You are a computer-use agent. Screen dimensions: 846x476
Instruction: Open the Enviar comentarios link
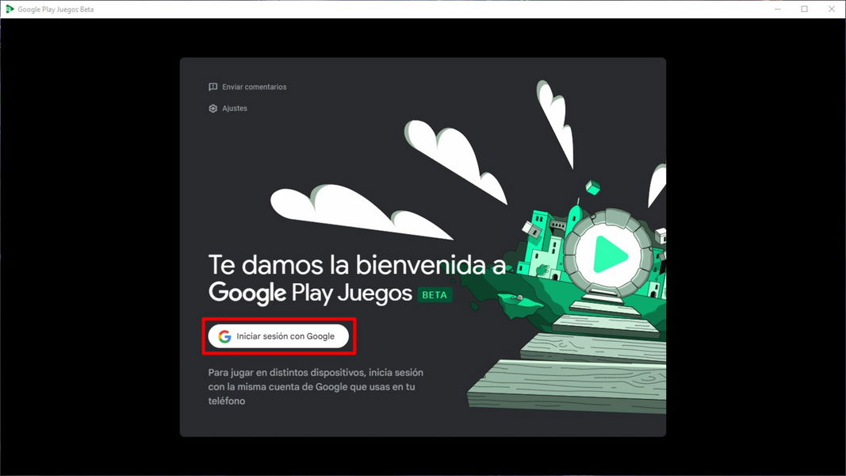(x=247, y=87)
